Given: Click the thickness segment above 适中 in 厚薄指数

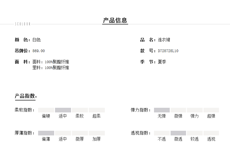Looking at the screenshot, I should coord(63,133).
